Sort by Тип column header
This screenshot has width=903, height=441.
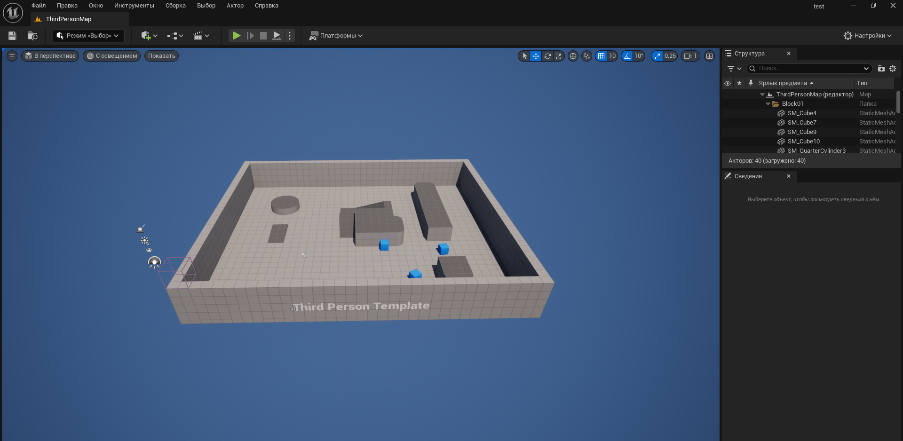(874, 83)
